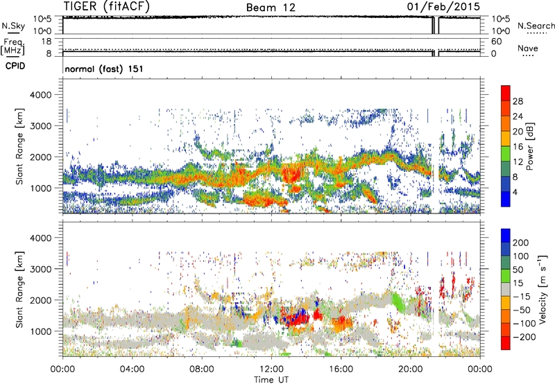Click the normal (fast) 151 text

pos(104,69)
